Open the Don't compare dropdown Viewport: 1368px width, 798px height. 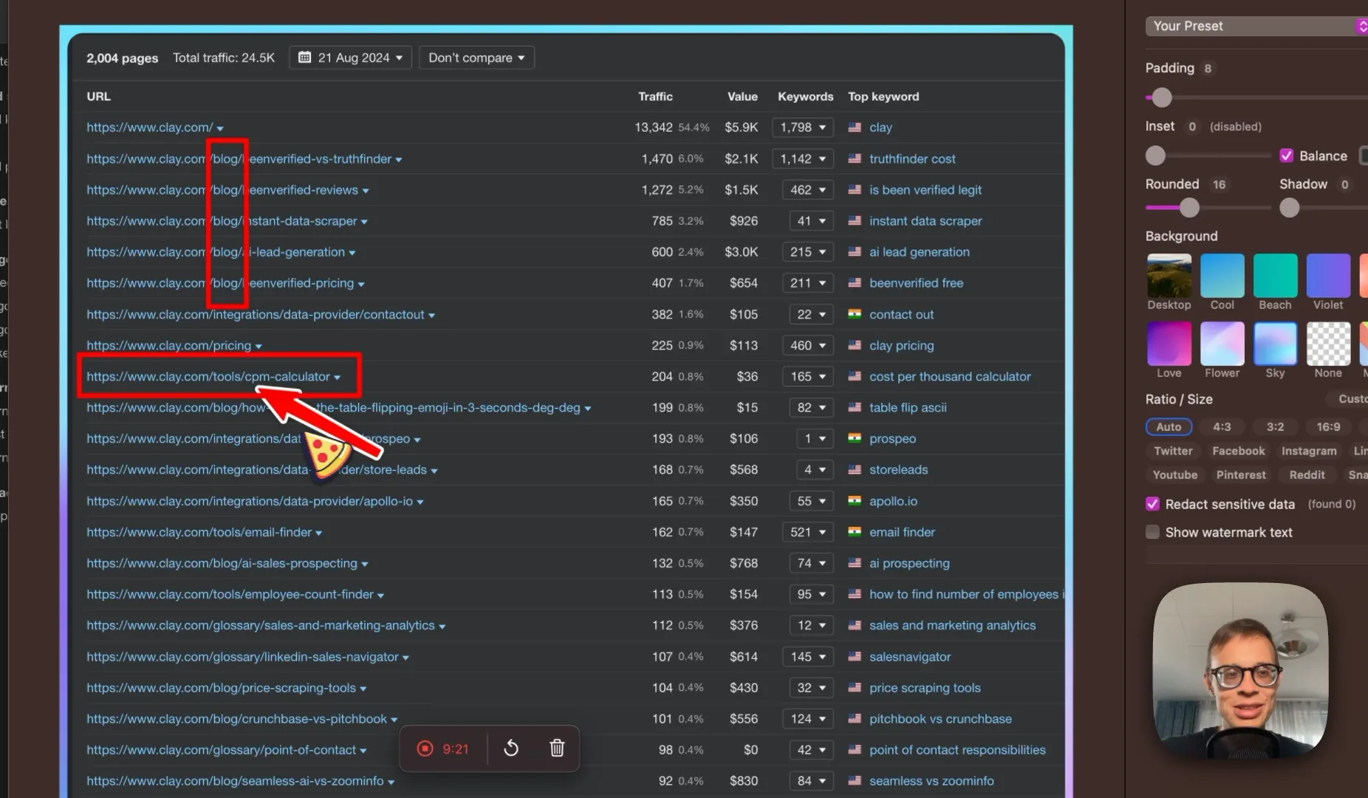coord(476,58)
